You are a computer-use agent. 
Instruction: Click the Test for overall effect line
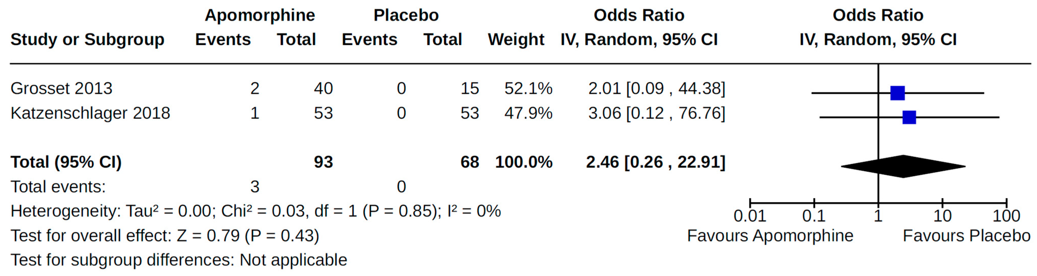click(165, 236)
